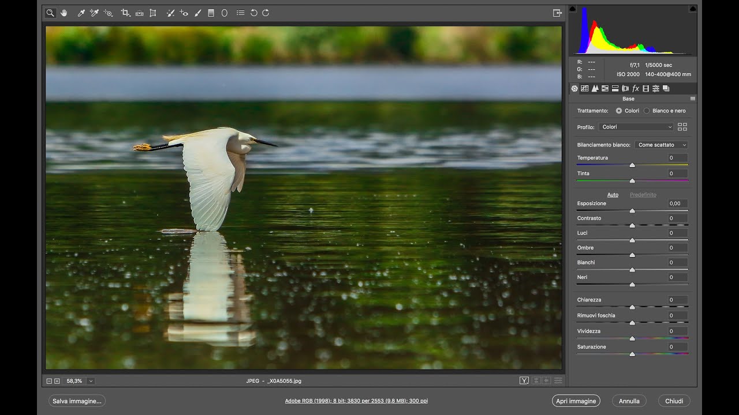The width and height of the screenshot is (739, 415).
Task: Select the Red Eye Removal tool
Action: tap(184, 13)
